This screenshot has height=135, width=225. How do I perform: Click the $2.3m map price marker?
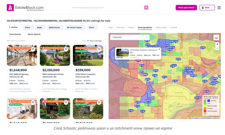coord(164,77)
